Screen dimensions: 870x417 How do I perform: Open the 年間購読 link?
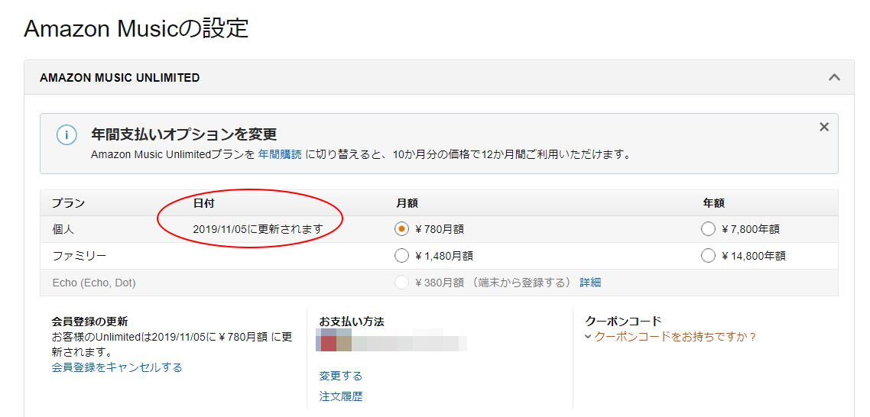coord(280,155)
